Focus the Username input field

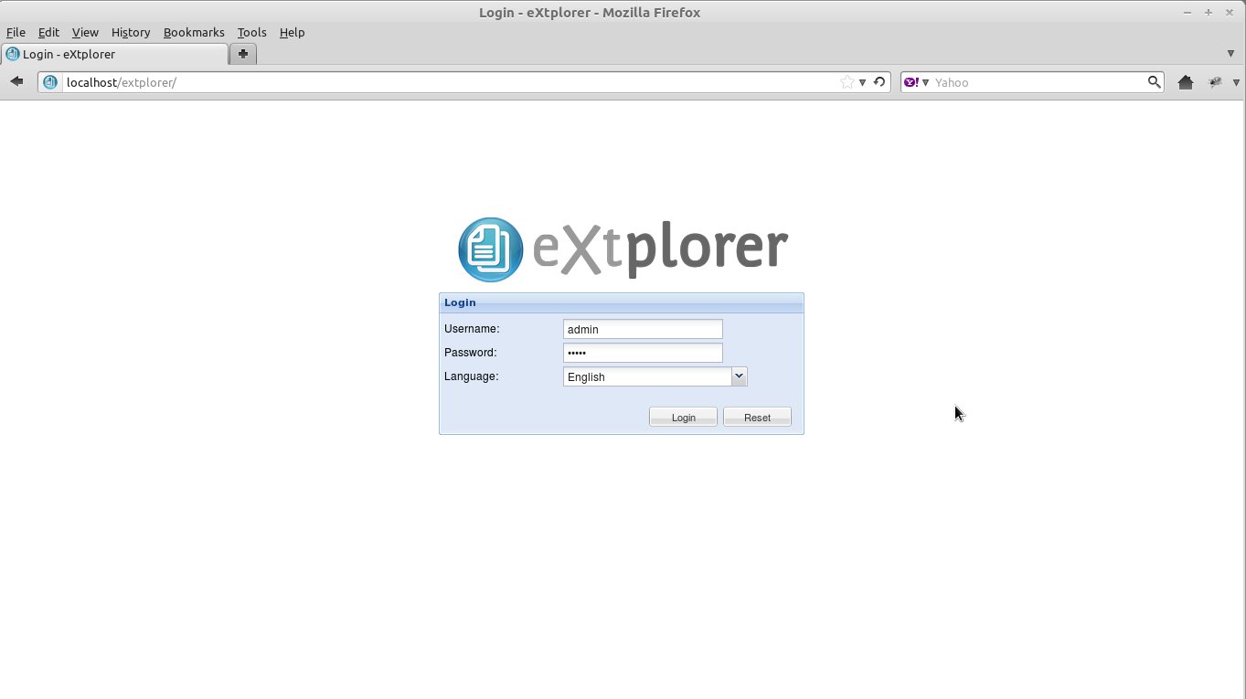643,329
